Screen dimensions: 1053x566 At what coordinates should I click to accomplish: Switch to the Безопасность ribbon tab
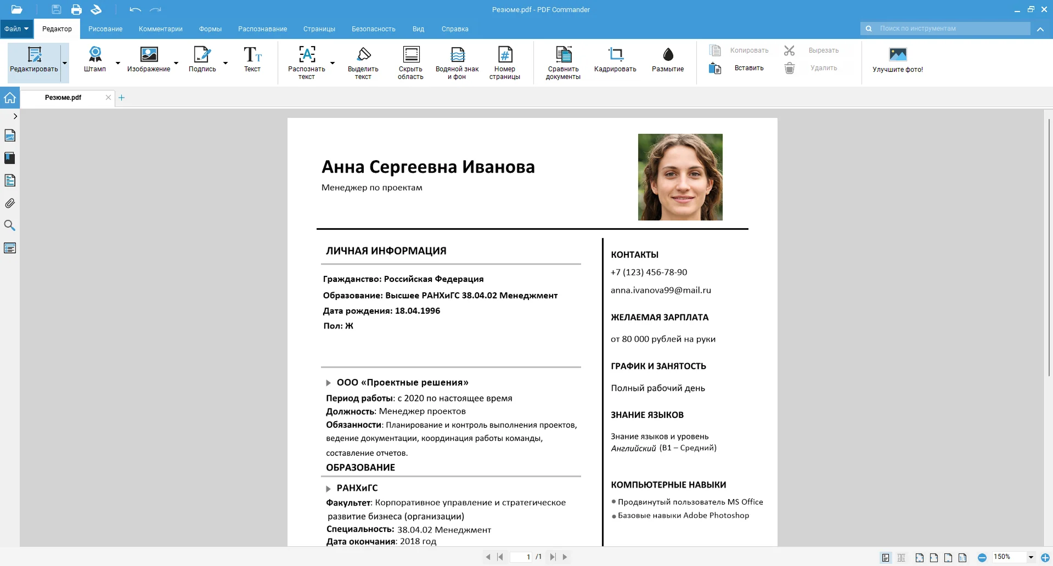coord(373,29)
